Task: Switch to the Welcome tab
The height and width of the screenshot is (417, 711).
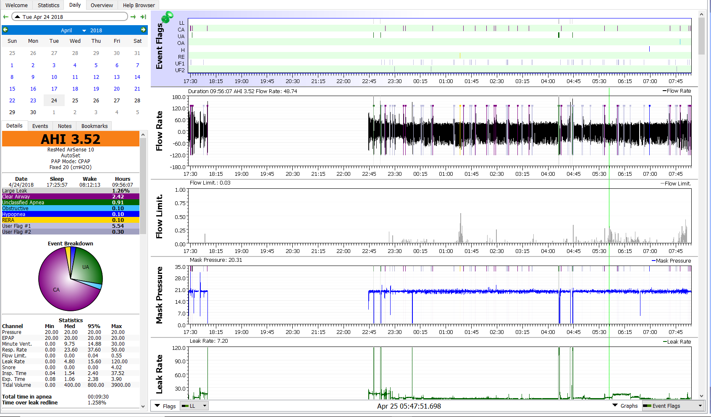Action: [x=16, y=5]
